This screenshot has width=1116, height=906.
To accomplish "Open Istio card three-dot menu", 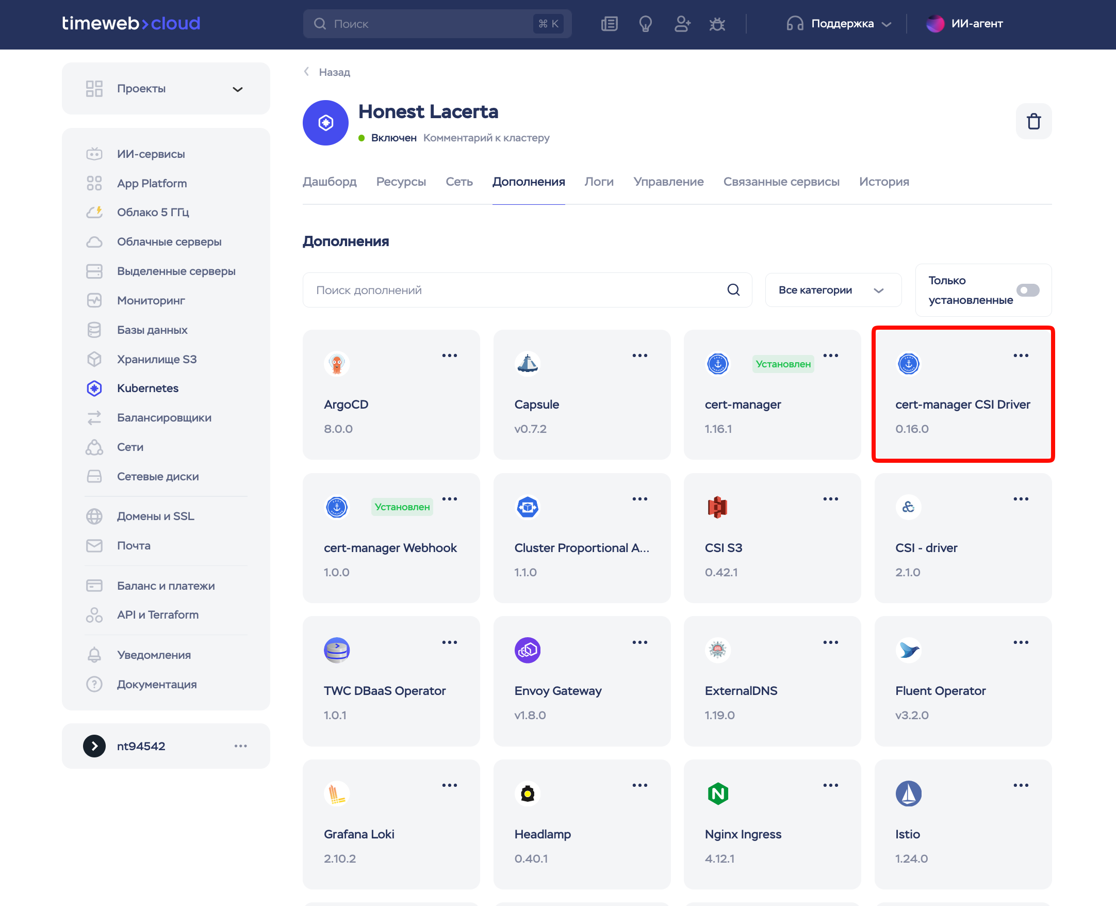I will point(1021,785).
